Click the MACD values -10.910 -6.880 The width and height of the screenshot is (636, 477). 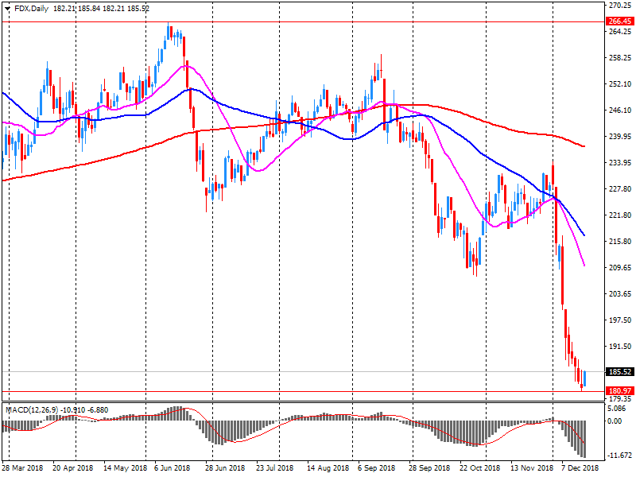pos(84,410)
